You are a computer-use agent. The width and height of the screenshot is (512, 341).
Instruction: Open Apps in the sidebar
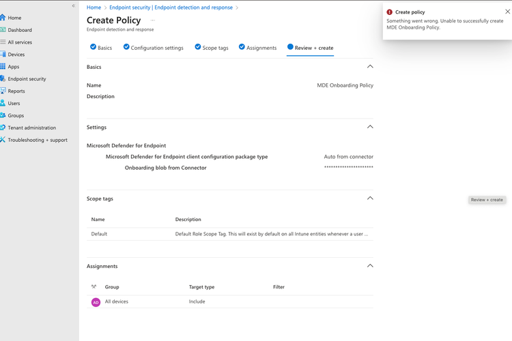(14, 67)
